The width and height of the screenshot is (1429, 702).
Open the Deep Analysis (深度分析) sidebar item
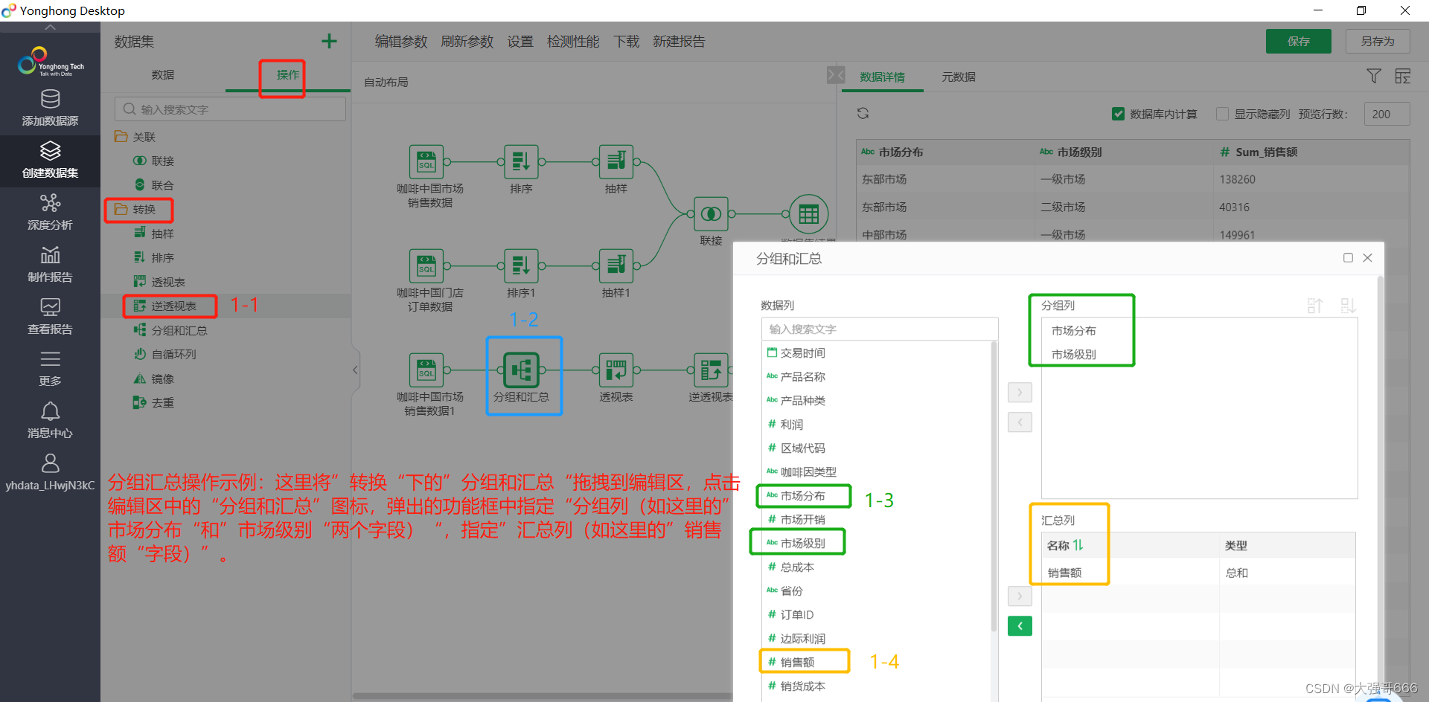[x=50, y=213]
